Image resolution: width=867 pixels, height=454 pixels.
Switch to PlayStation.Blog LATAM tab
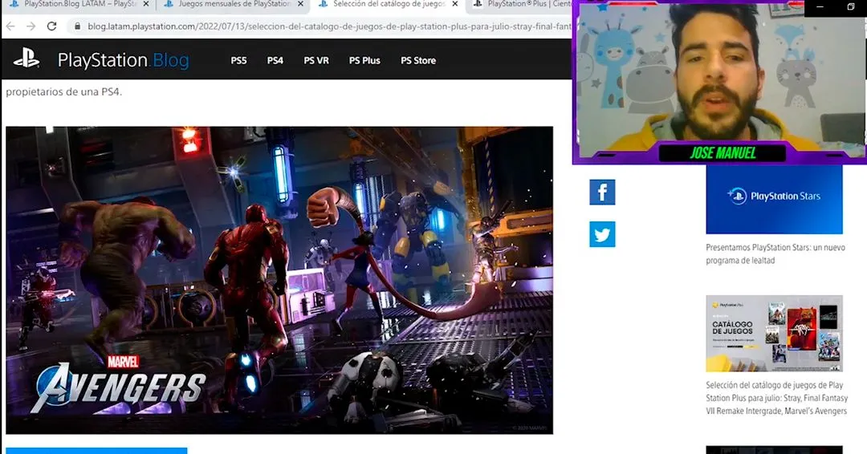[77, 4]
